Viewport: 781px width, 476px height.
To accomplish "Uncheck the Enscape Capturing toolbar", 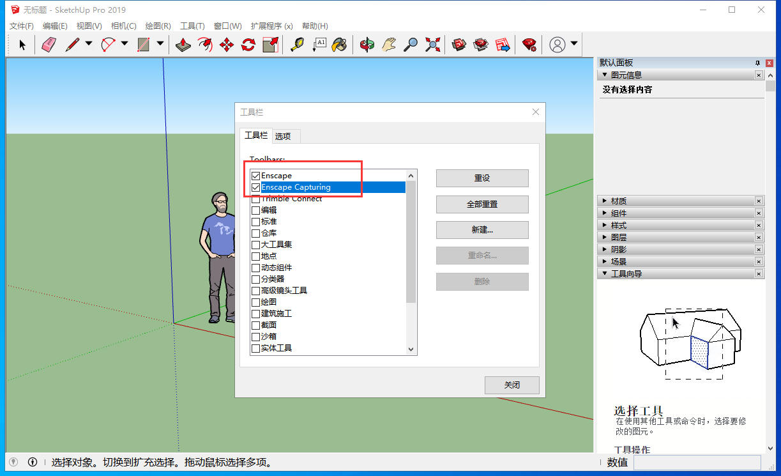I will click(x=255, y=187).
